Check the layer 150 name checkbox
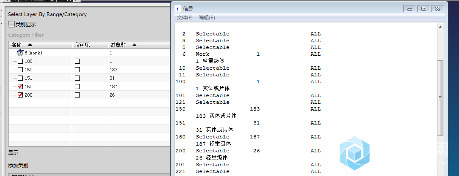 (x=20, y=70)
